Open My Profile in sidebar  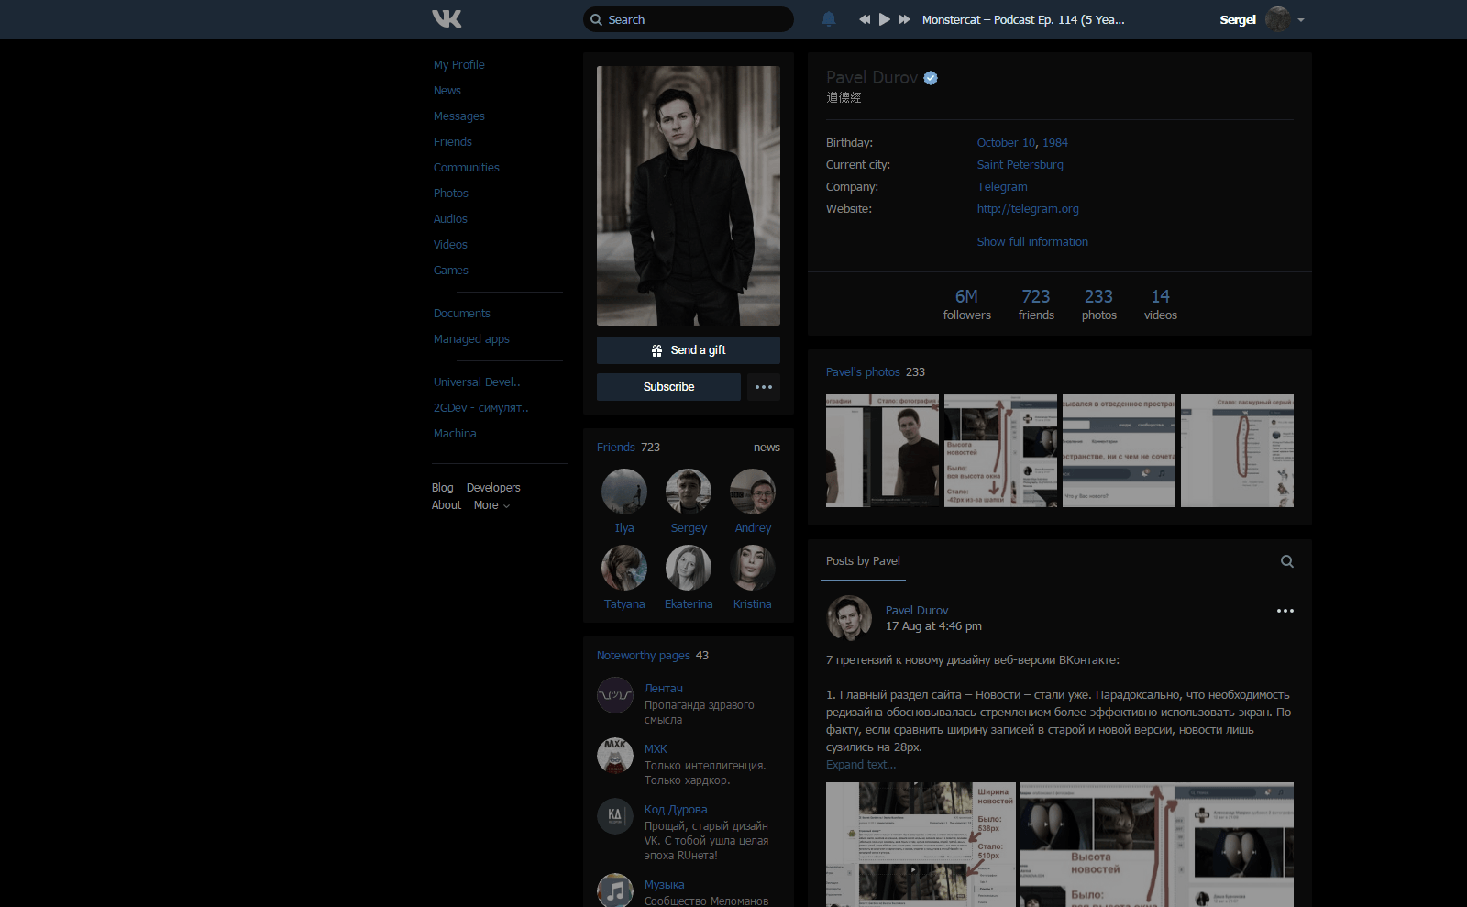459,65
